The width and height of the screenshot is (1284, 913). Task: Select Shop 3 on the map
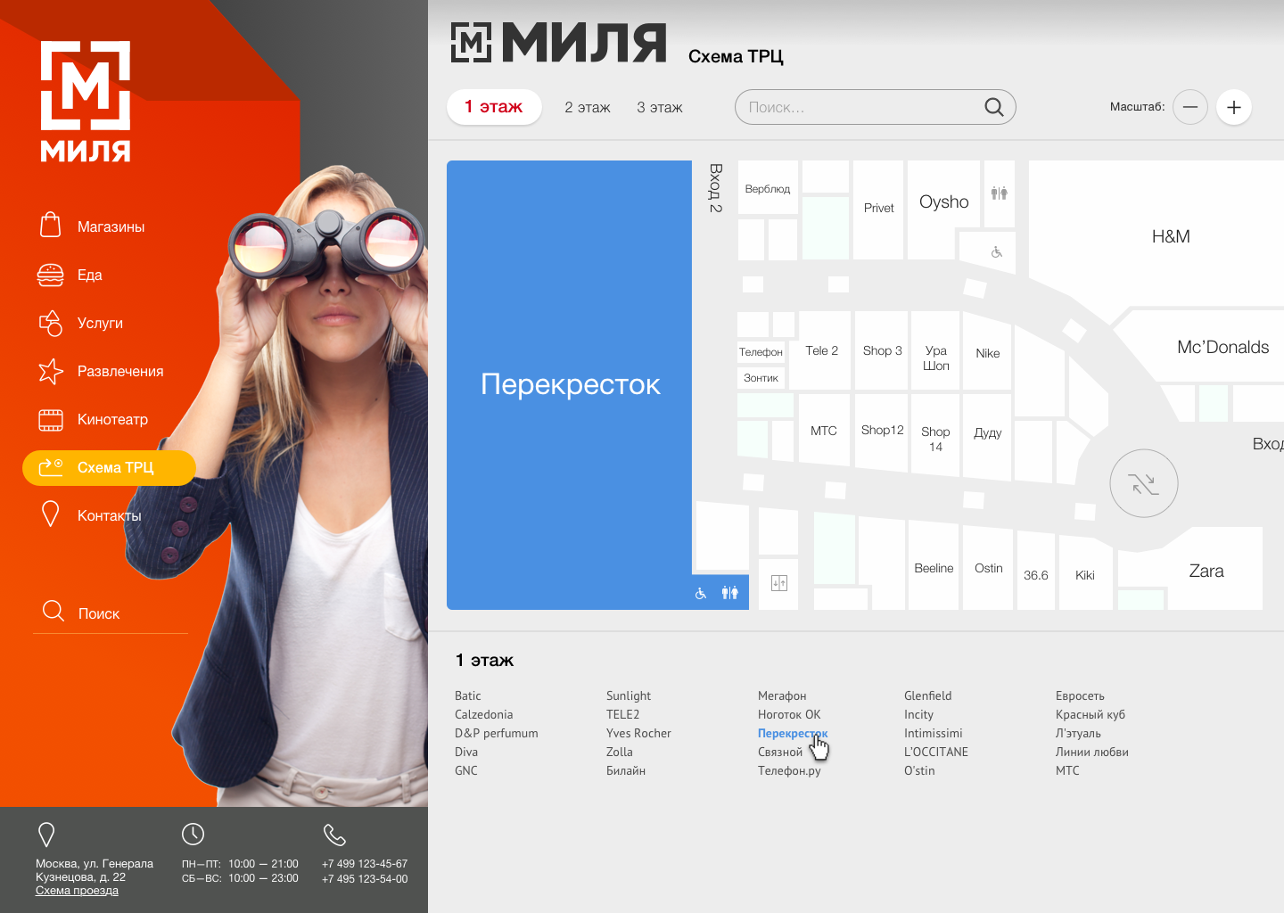[882, 350]
